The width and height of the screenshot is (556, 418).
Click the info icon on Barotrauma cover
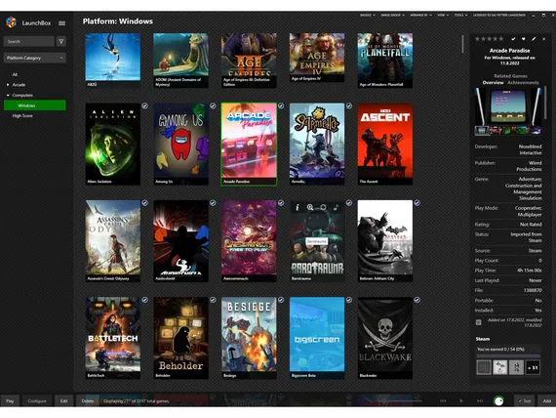tap(298, 207)
